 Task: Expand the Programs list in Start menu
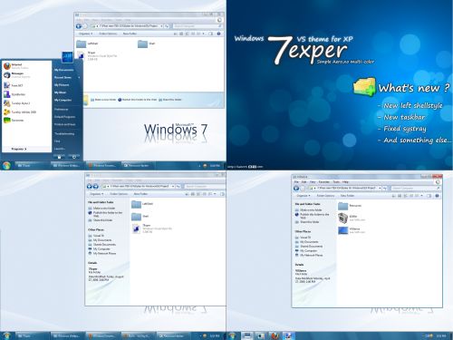pos(19,149)
